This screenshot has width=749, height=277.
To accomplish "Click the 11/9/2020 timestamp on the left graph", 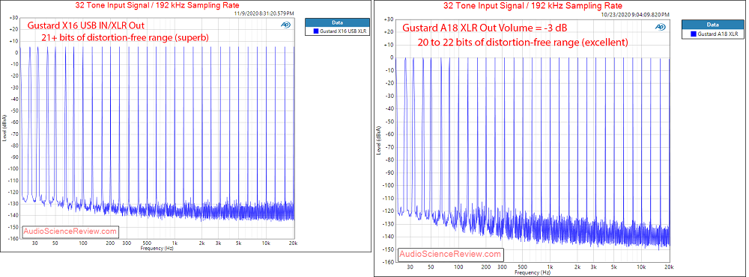I will tap(264, 13).
